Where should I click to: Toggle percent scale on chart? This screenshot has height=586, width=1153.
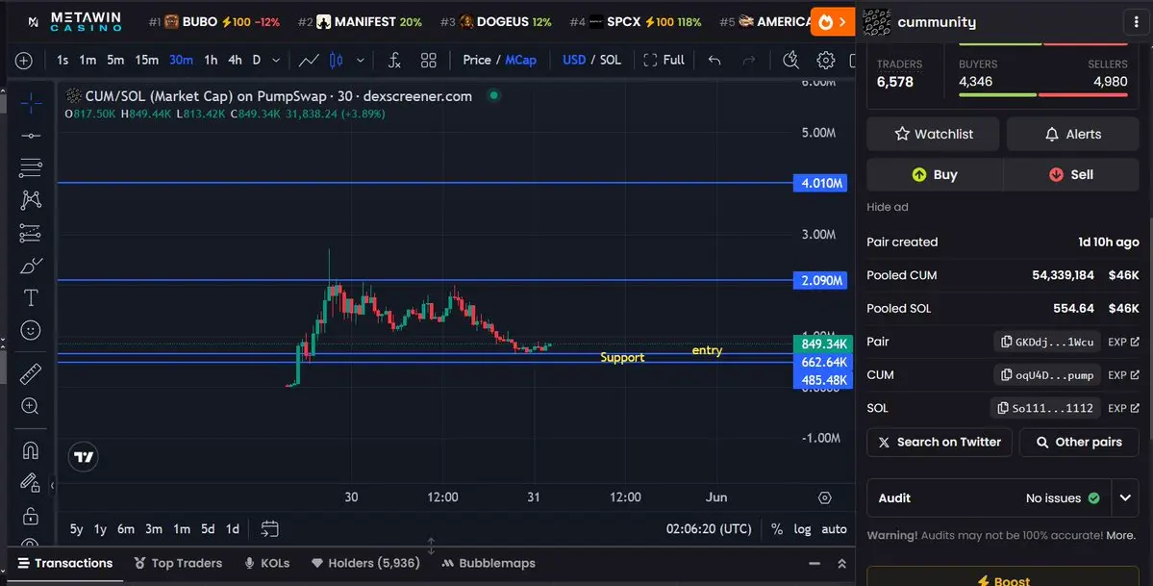(x=776, y=529)
